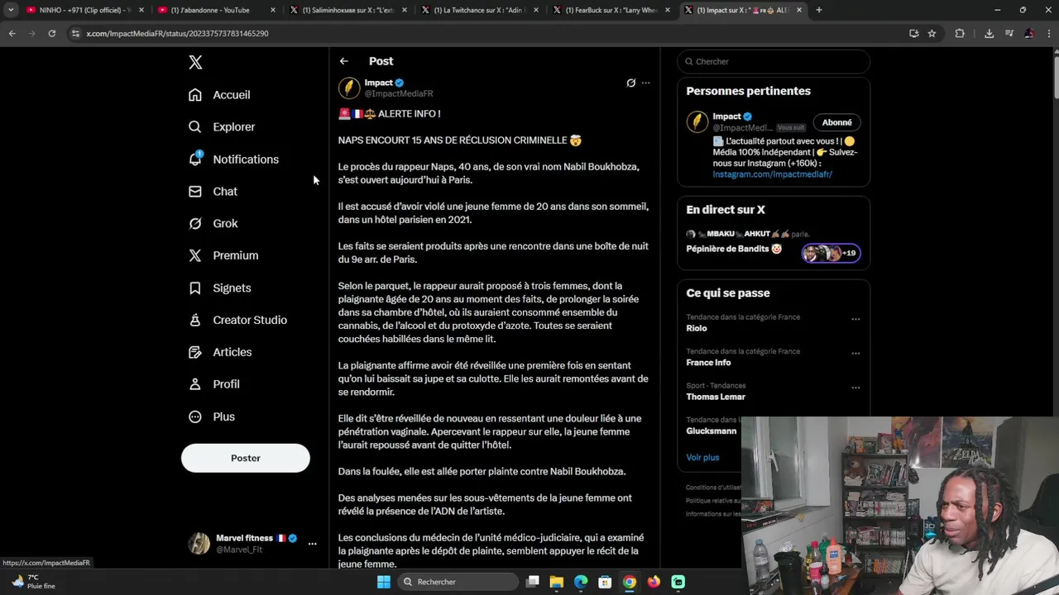Open the Thomas Lemar trend
Screen dimensions: 1059x595
click(716, 397)
